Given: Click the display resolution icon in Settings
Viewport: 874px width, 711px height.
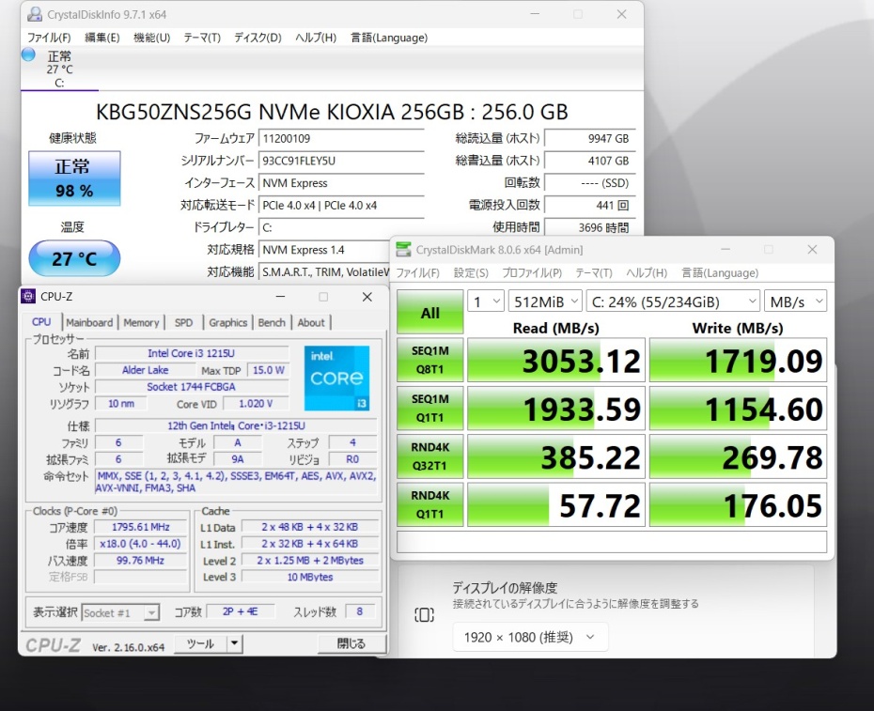Looking at the screenshot, I should pos(424,614).
